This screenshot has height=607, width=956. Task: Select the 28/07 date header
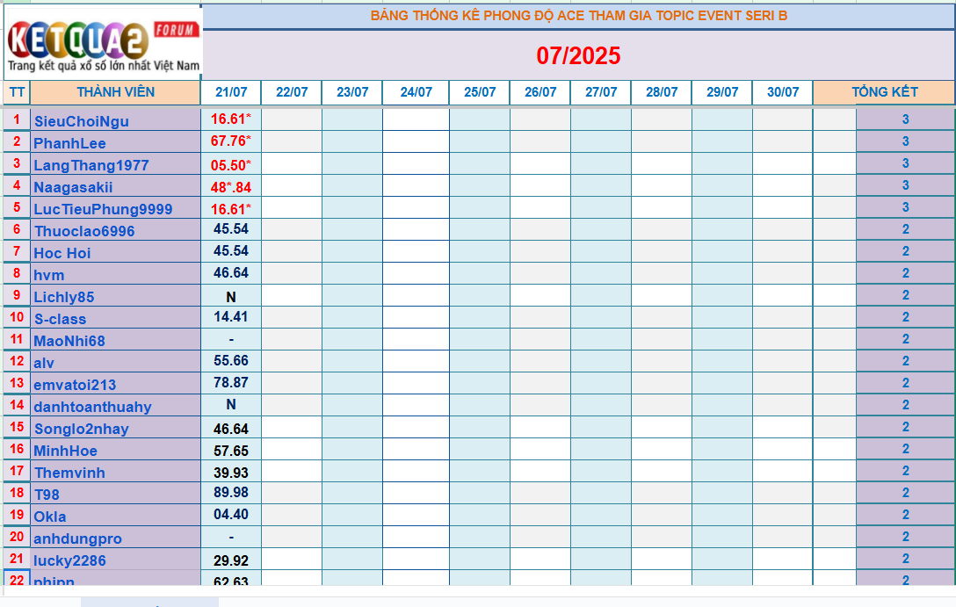[x=662, y=92]
